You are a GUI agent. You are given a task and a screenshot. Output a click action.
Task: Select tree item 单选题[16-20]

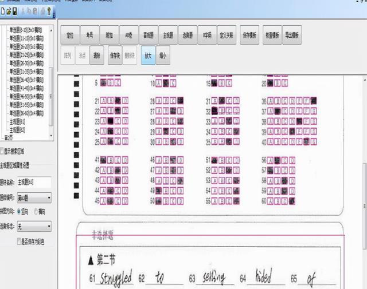(x=26, y=47)
